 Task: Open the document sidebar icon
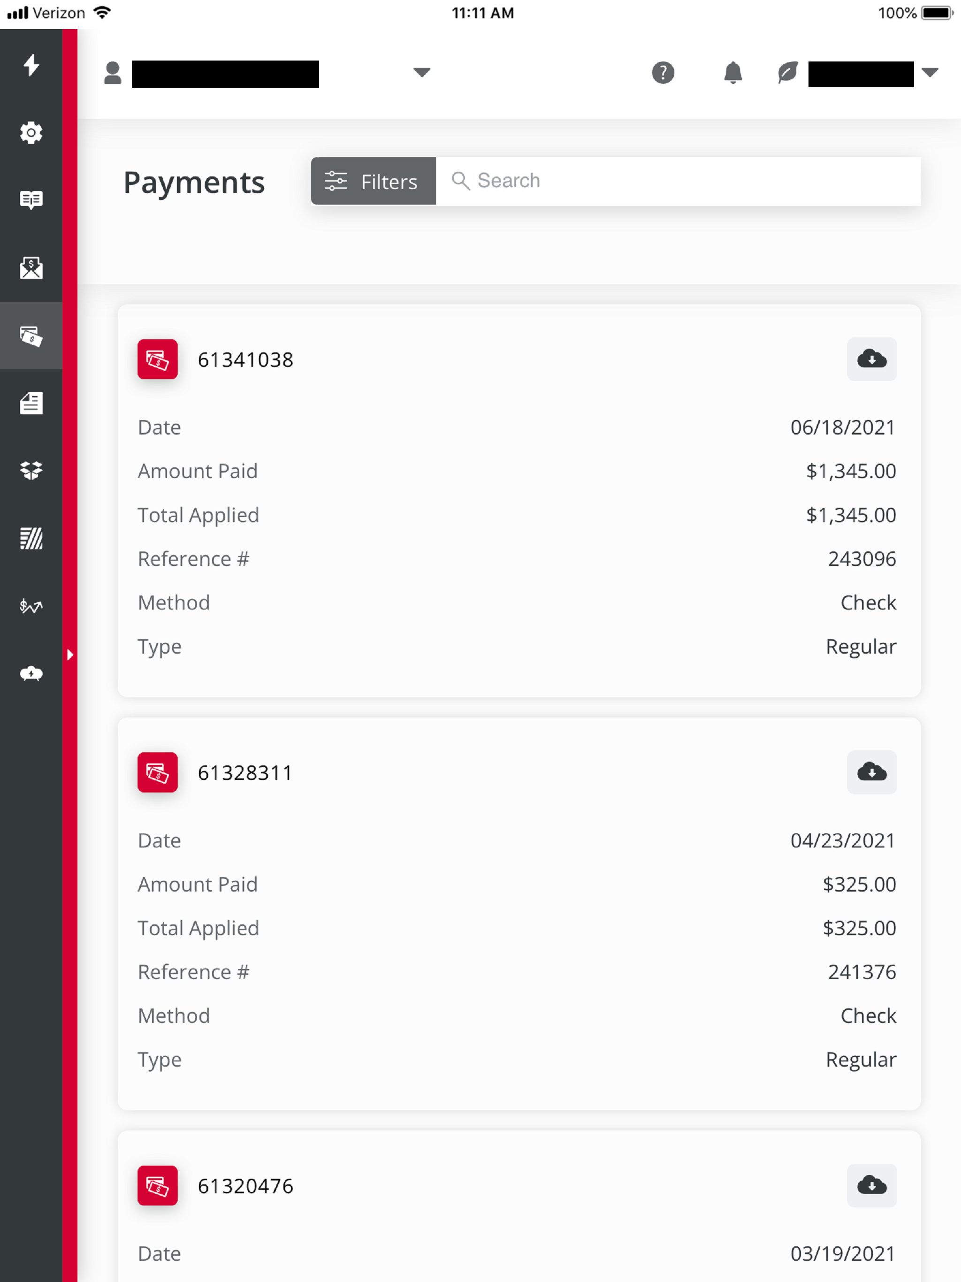tap(31, 403)
